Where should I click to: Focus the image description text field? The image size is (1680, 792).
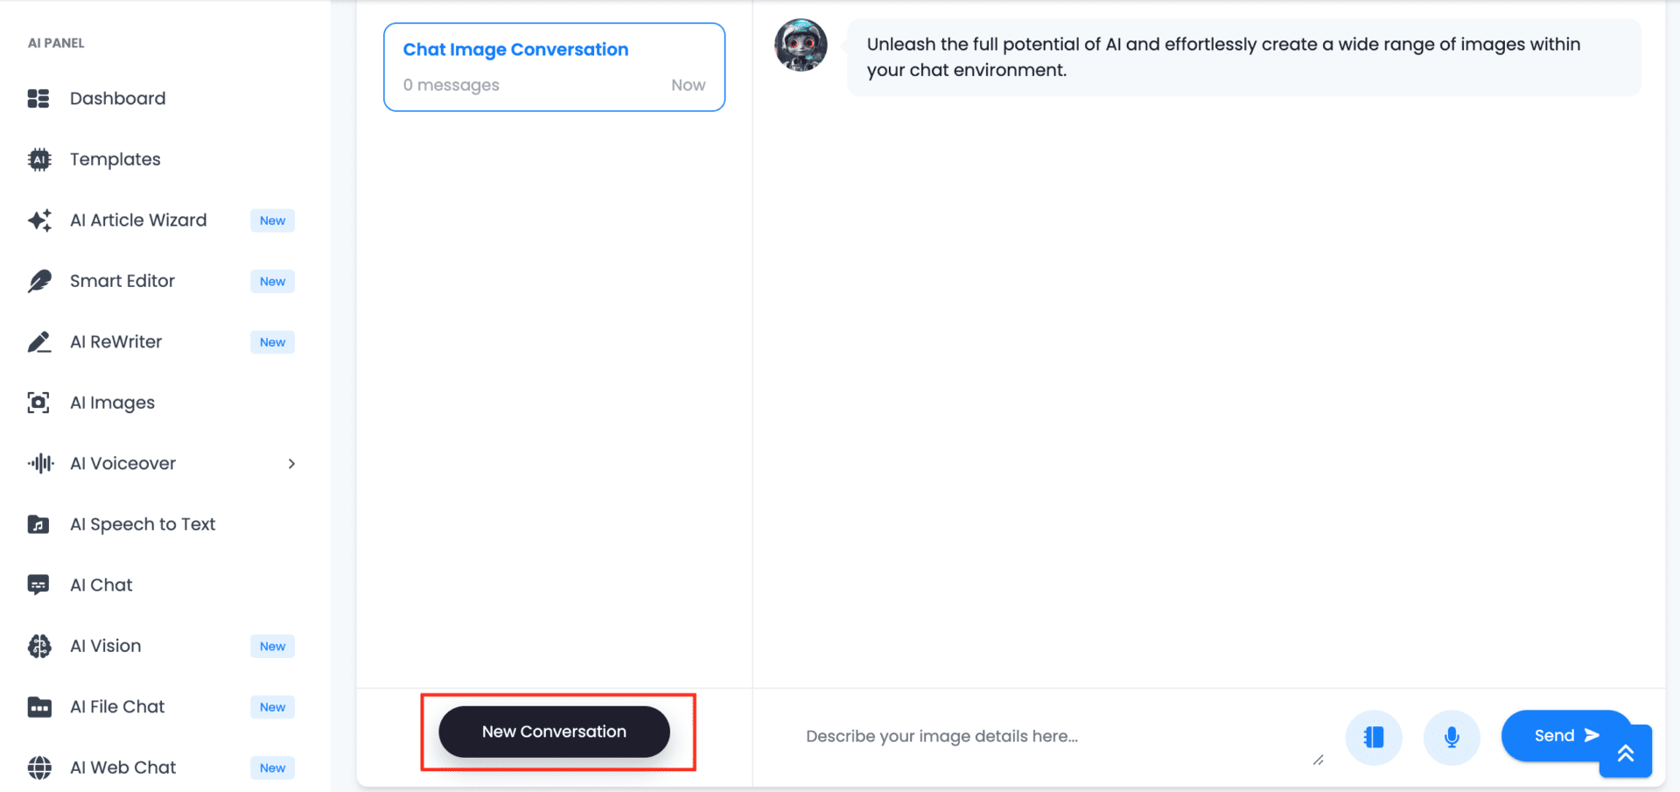1050,737
